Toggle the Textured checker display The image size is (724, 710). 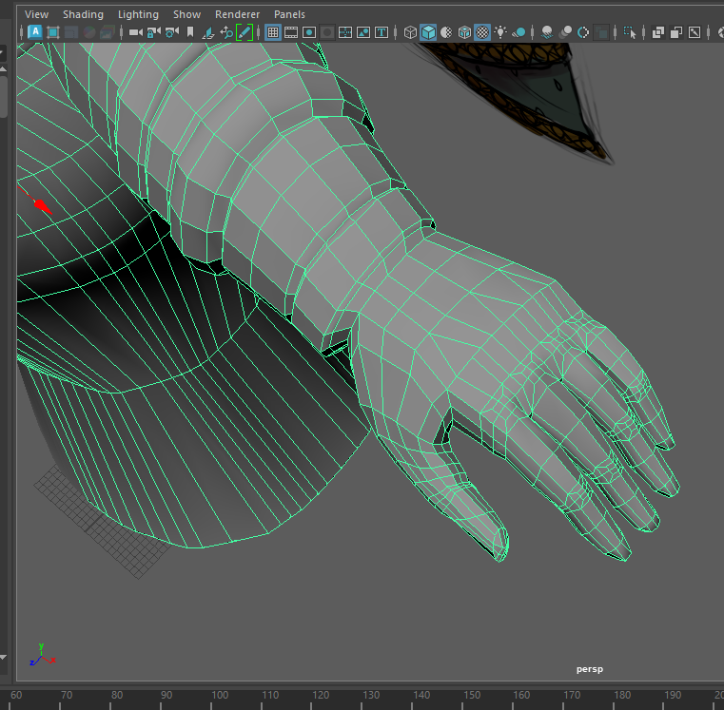(482, 32)
